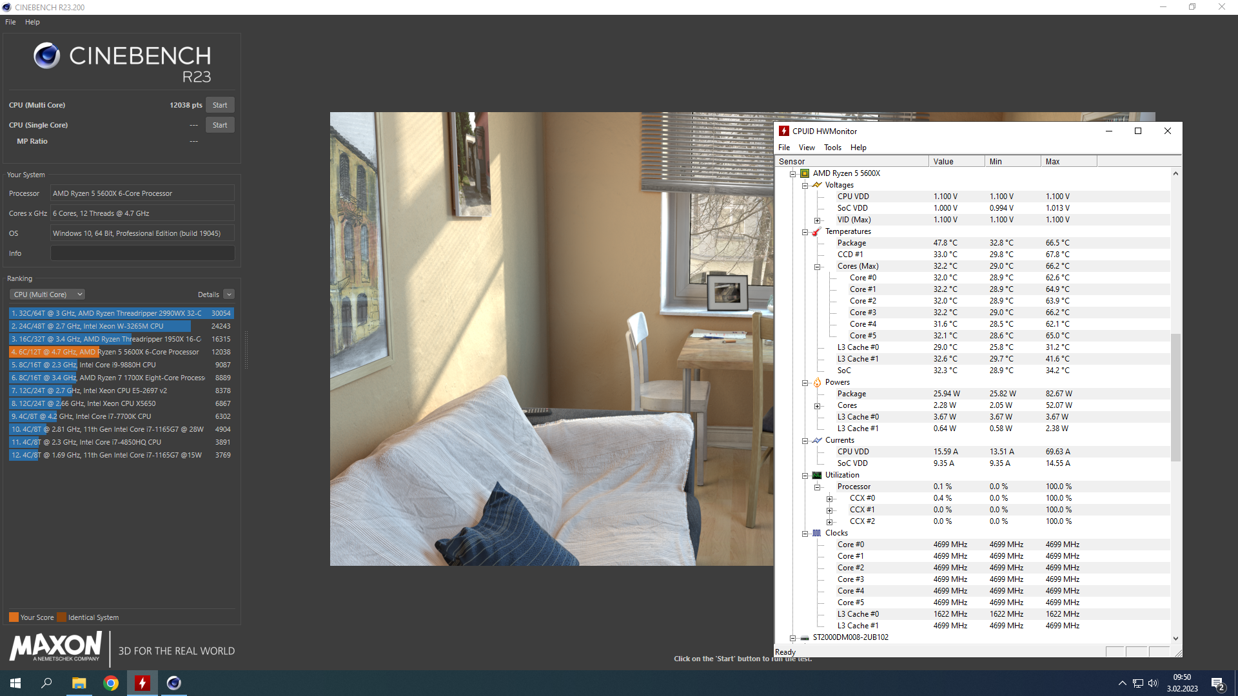Click the AMD Ryzen 5 5600X chip icon
The image size is (1238, 696).
[805, 173]
